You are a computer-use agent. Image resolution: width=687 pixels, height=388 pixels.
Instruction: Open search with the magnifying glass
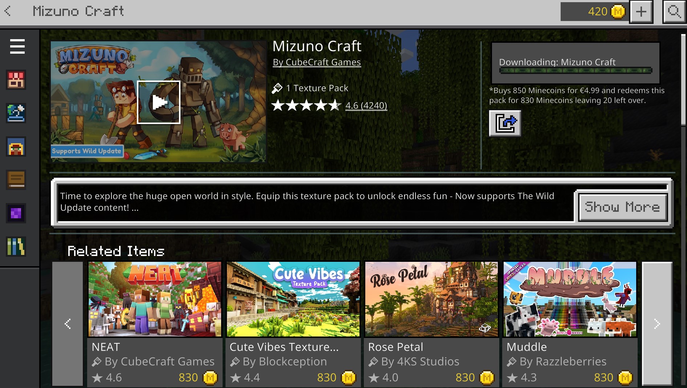674,12
